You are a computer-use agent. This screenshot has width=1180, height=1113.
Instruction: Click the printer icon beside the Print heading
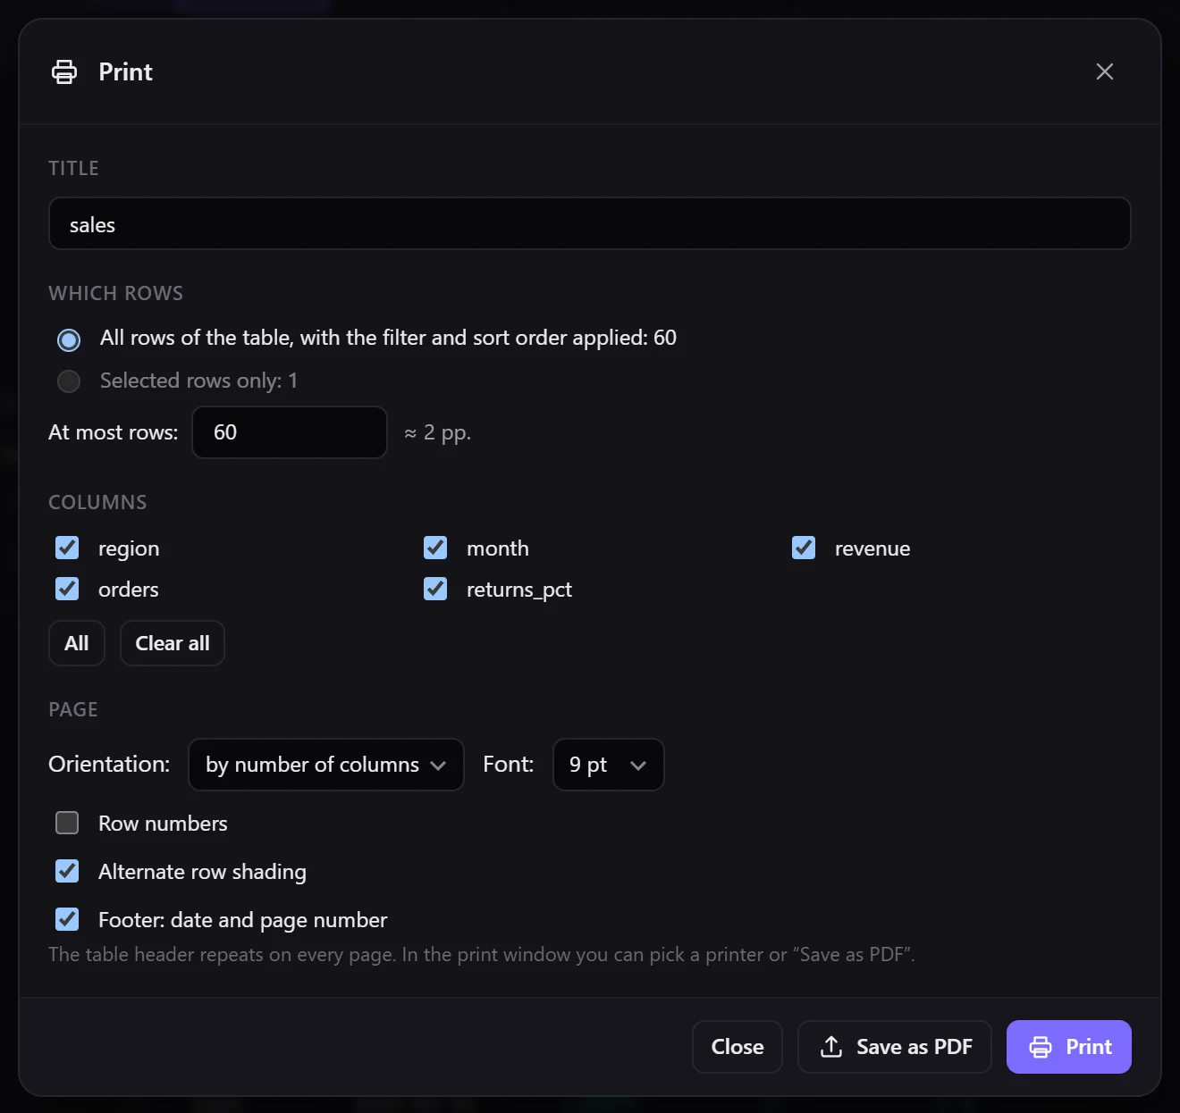tap(64, 71)
